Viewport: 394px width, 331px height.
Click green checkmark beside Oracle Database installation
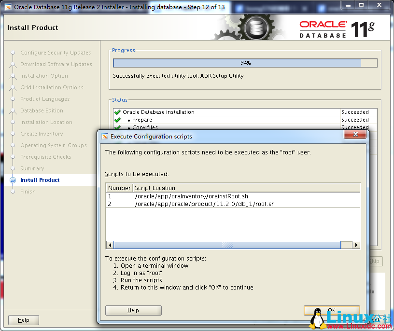coord(117,111)
